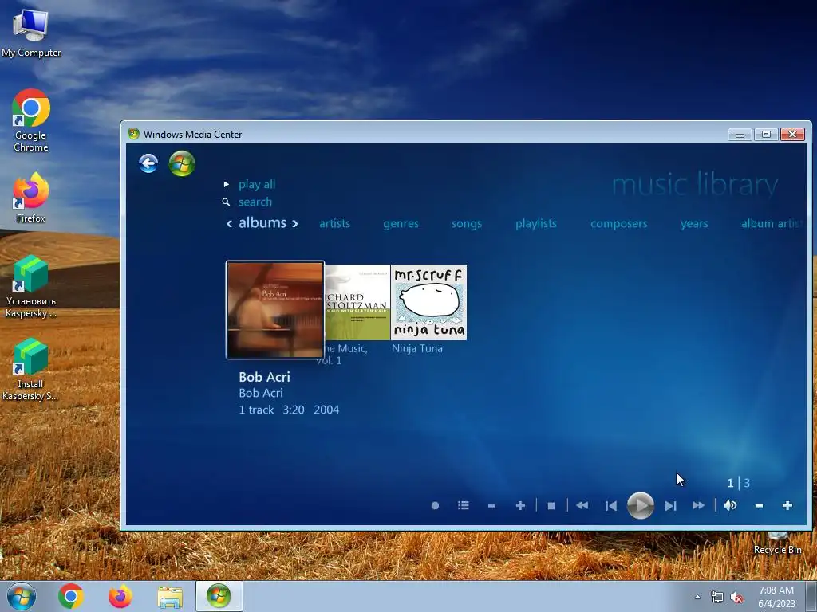
Task: Minimize the Windows Media Center window
Action: click(x=740, y=134)
